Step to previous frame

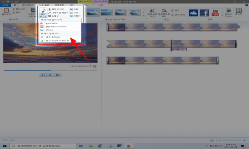(43, 75)
